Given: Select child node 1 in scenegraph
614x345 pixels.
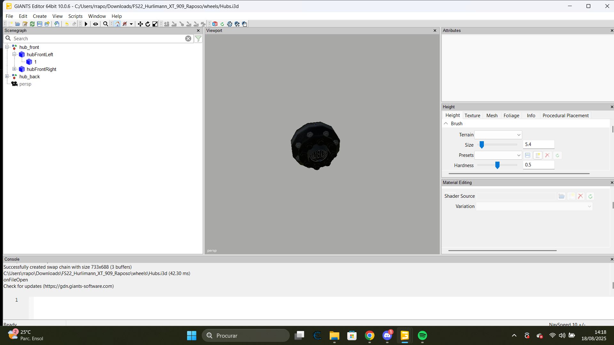Looking at the screenshot, I should click(35, 62).
